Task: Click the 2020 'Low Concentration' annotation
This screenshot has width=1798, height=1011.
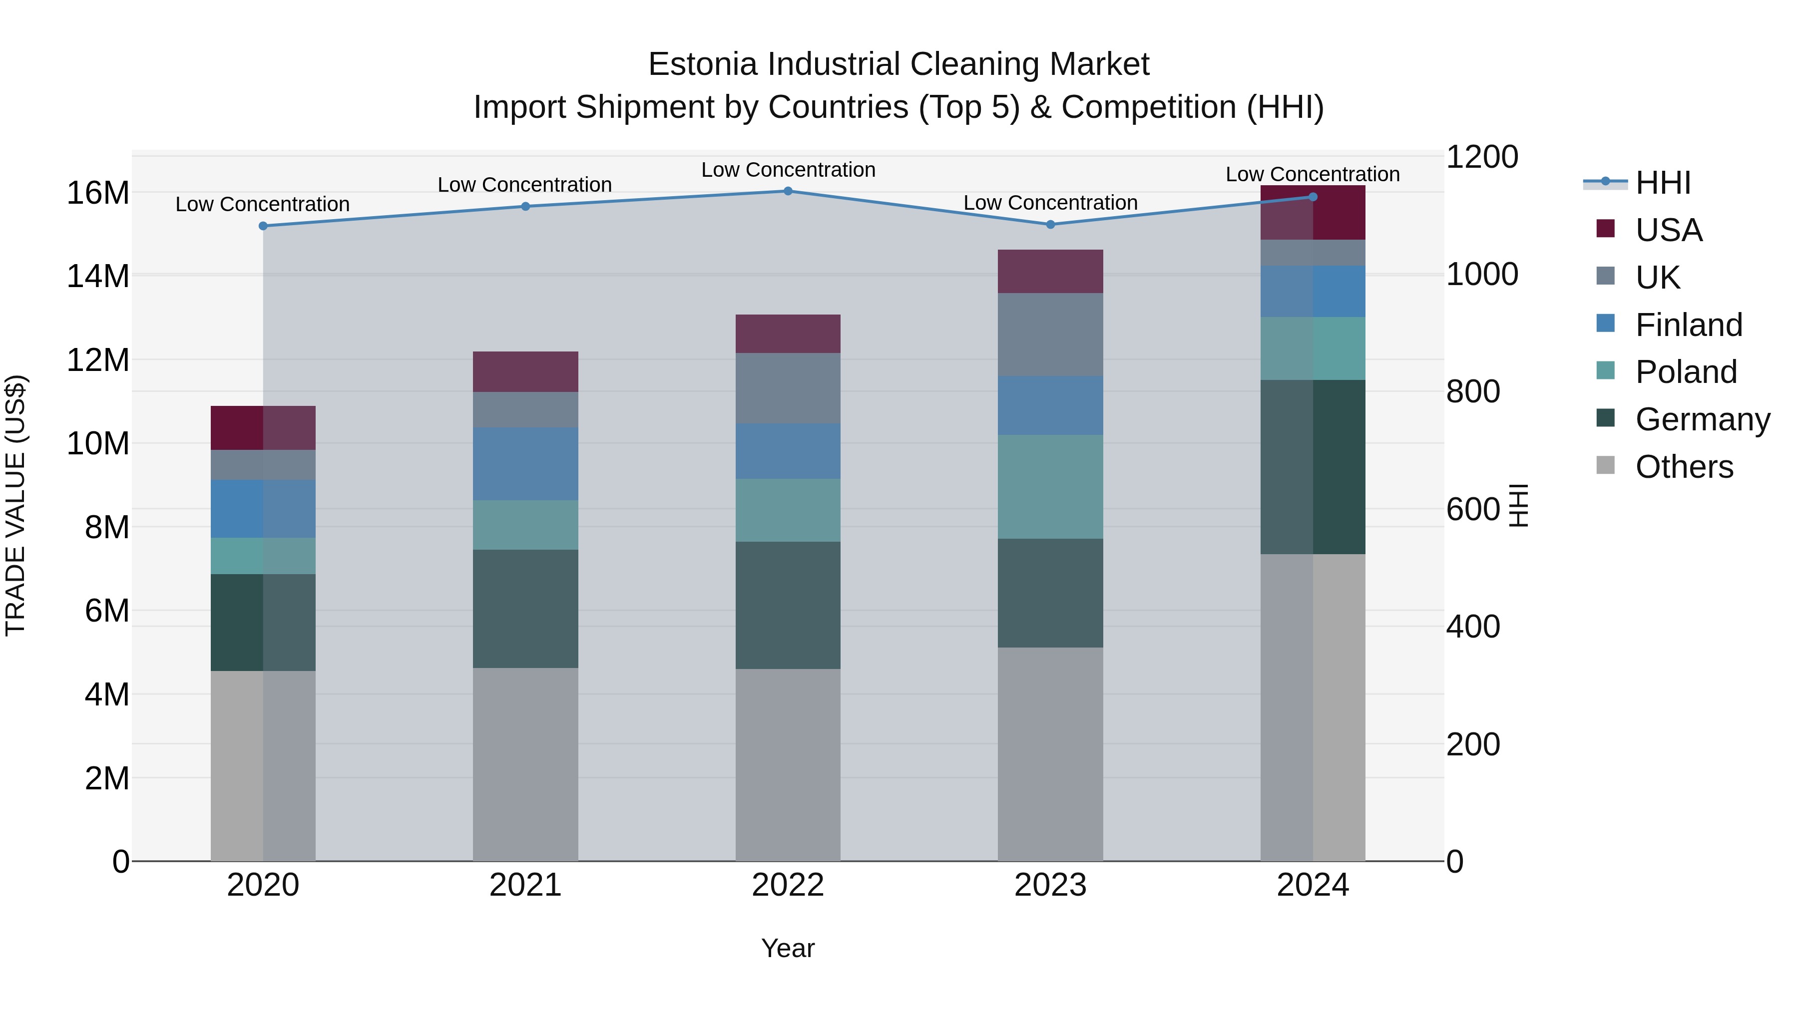Action: click(x=262, y=204)
